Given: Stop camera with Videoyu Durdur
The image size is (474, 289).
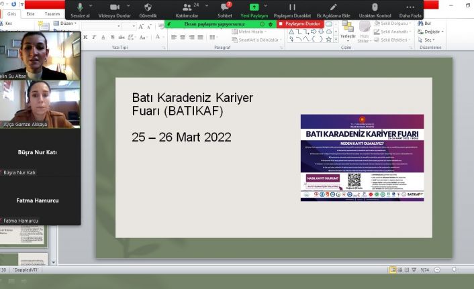Looking at the screenshot, I should [114, 9].
